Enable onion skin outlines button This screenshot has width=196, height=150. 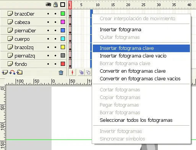pyautogui.click(x=88, y=72)
